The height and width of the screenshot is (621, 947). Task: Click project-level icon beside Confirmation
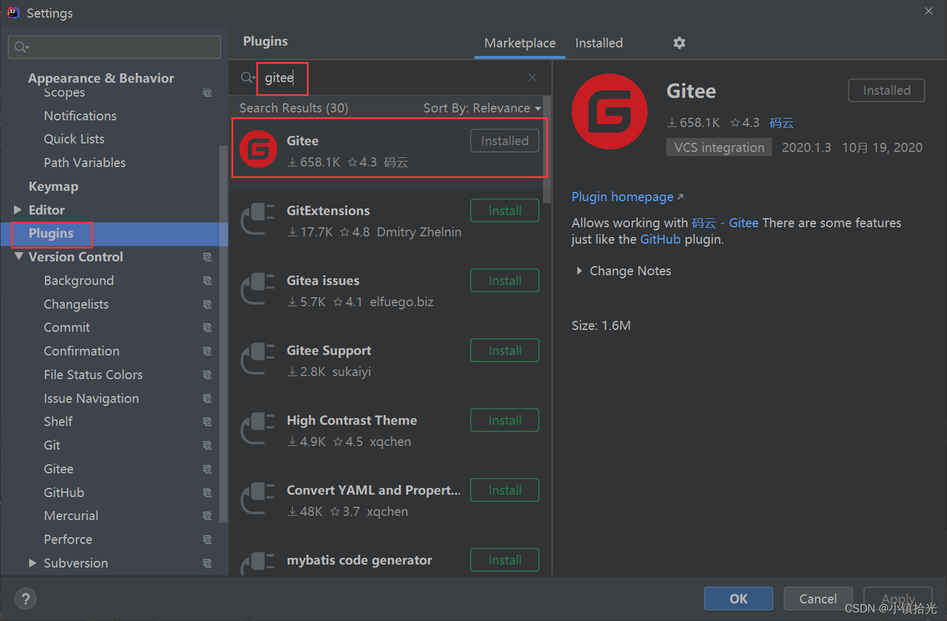coord(208,351)
